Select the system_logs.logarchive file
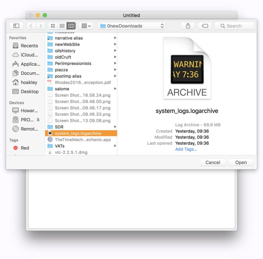This screenshot has height=259, width=263. pyautogui.click(x=78, y=133)
